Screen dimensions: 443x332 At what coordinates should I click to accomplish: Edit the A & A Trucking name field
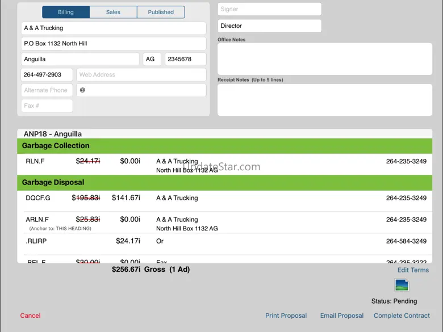tap(114, 28)
